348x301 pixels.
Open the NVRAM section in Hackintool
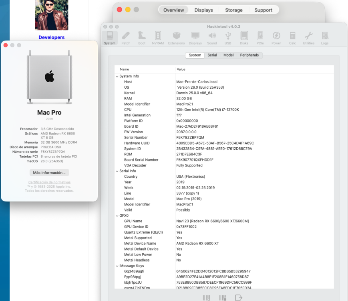point(158,38)
